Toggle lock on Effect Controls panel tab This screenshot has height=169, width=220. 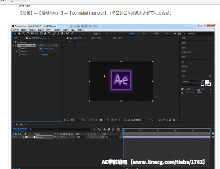tap(30, 38)
